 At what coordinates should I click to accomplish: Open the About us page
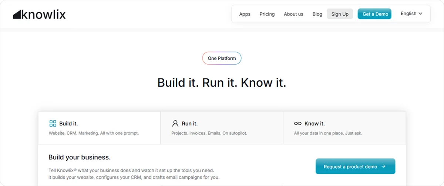pyautogui.click(x=293, y=14)
